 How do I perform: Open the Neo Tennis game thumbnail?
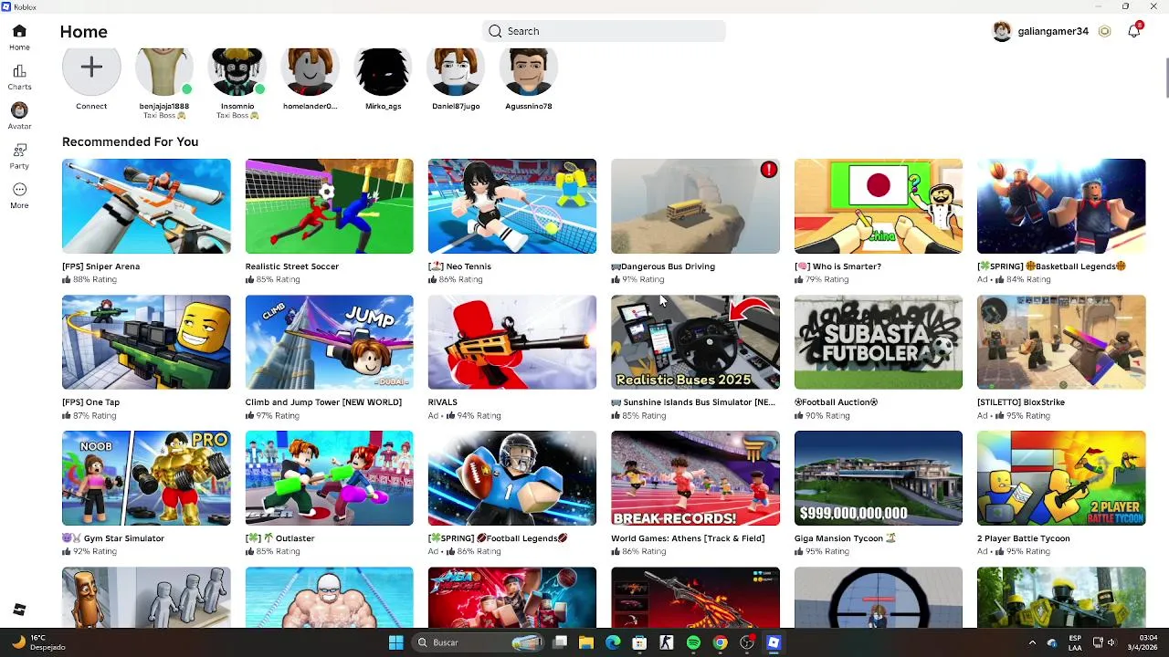click(512, 206)
